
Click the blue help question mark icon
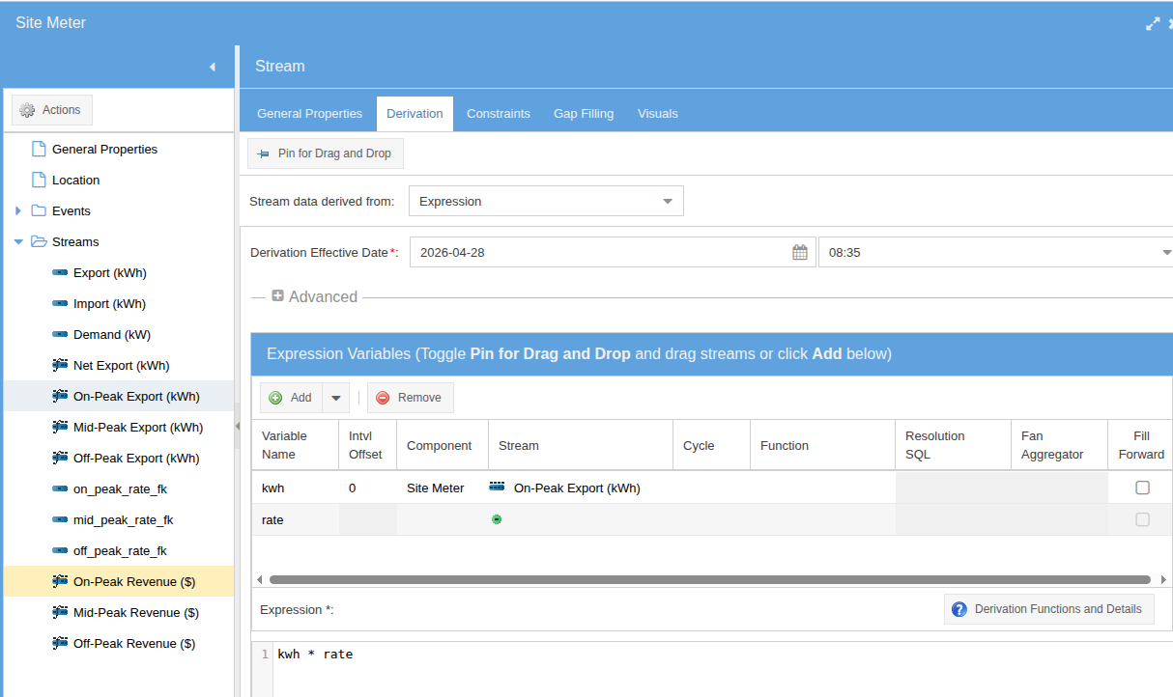point(959,609)
